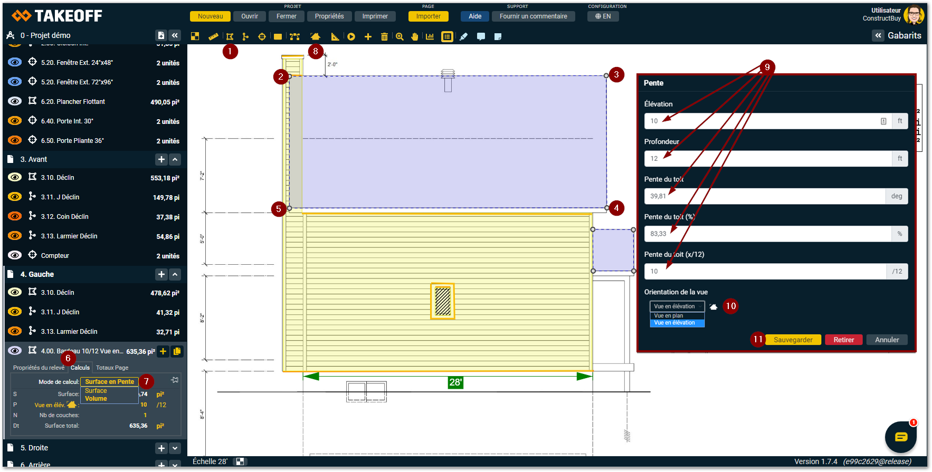
Task: Click the trash delete icon in toolbar
Action: click(x=384, y=36)
